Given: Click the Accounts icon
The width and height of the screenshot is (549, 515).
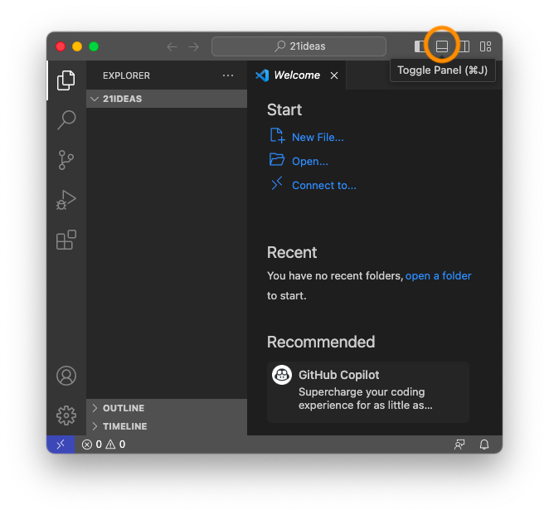Looking at the screenshot, I should click(66, 376).
